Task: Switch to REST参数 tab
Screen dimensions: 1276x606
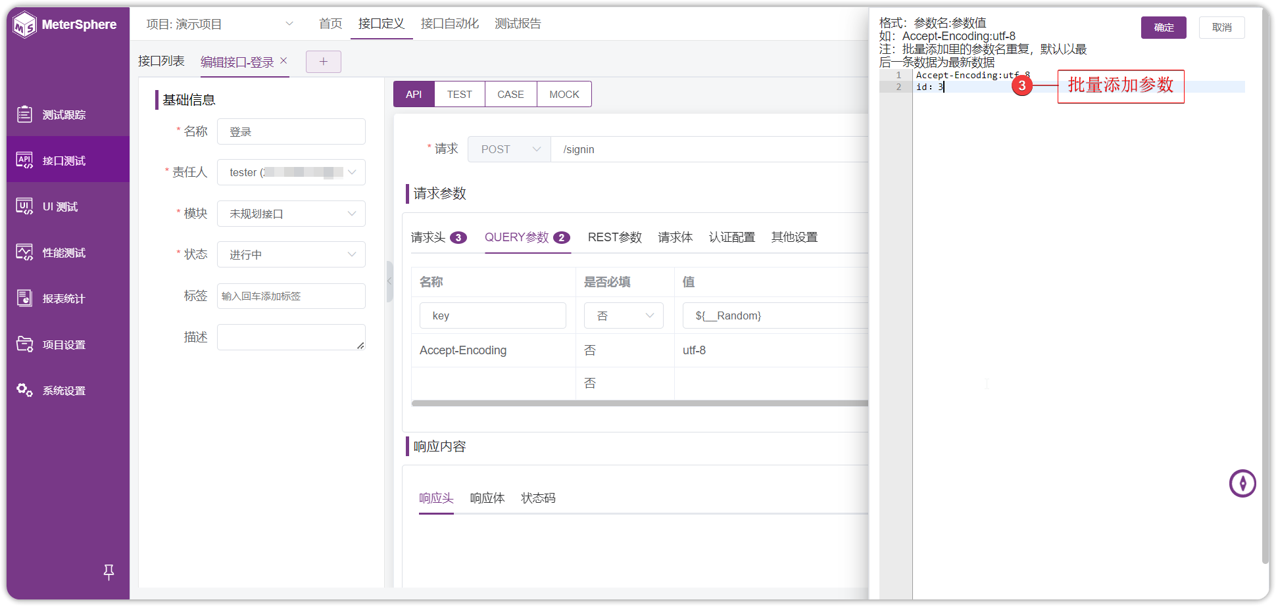Action: click(x=614, y=237)
